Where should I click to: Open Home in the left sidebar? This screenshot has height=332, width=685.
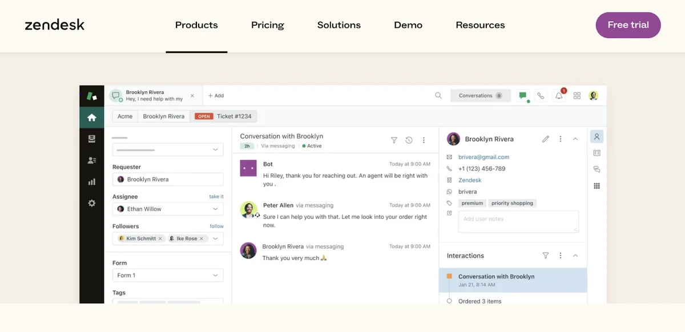(91, 118)
